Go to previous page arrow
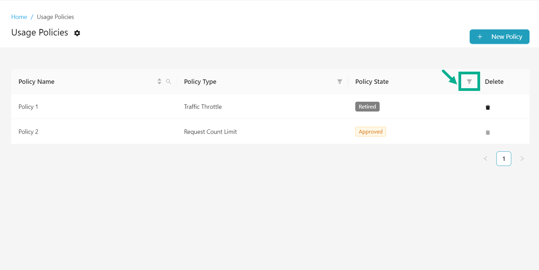Viewport: 539px width, 270px height. (x=486, y=159)
